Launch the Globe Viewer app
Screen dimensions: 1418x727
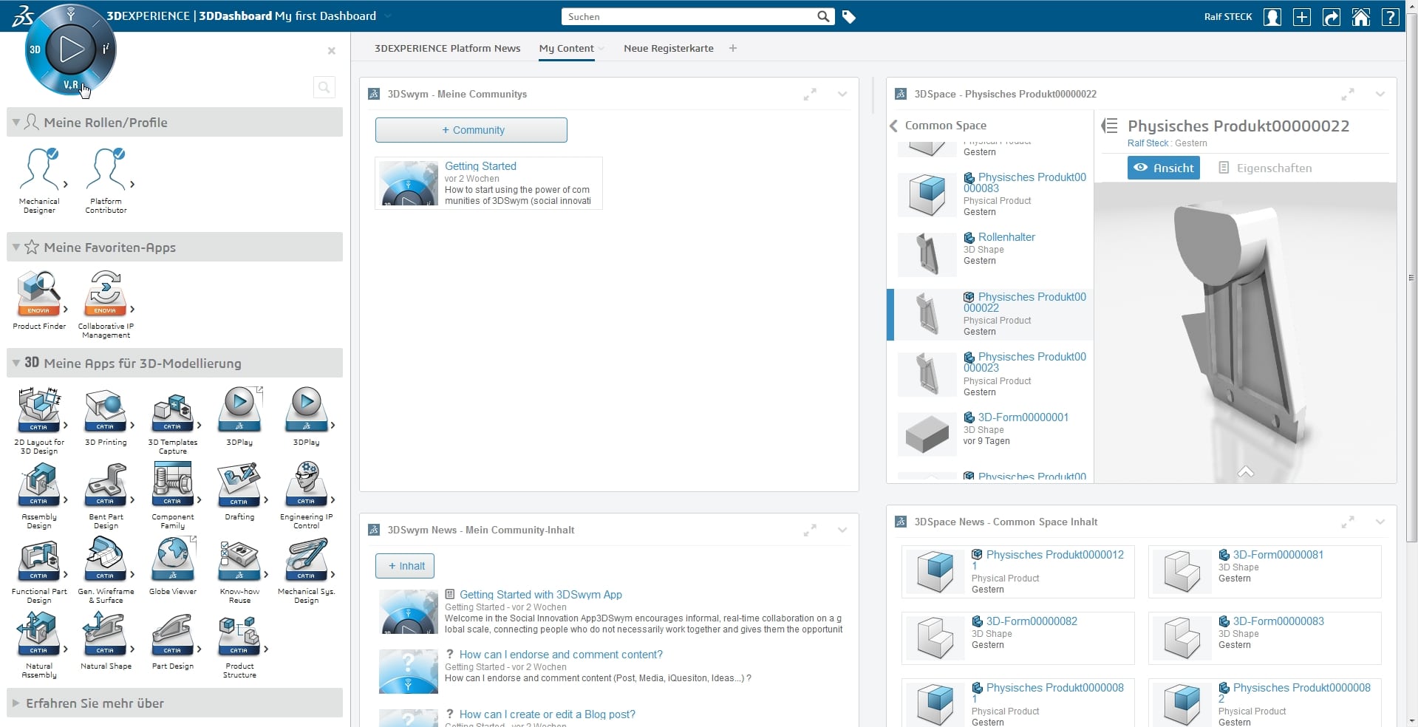click(172, 559)
